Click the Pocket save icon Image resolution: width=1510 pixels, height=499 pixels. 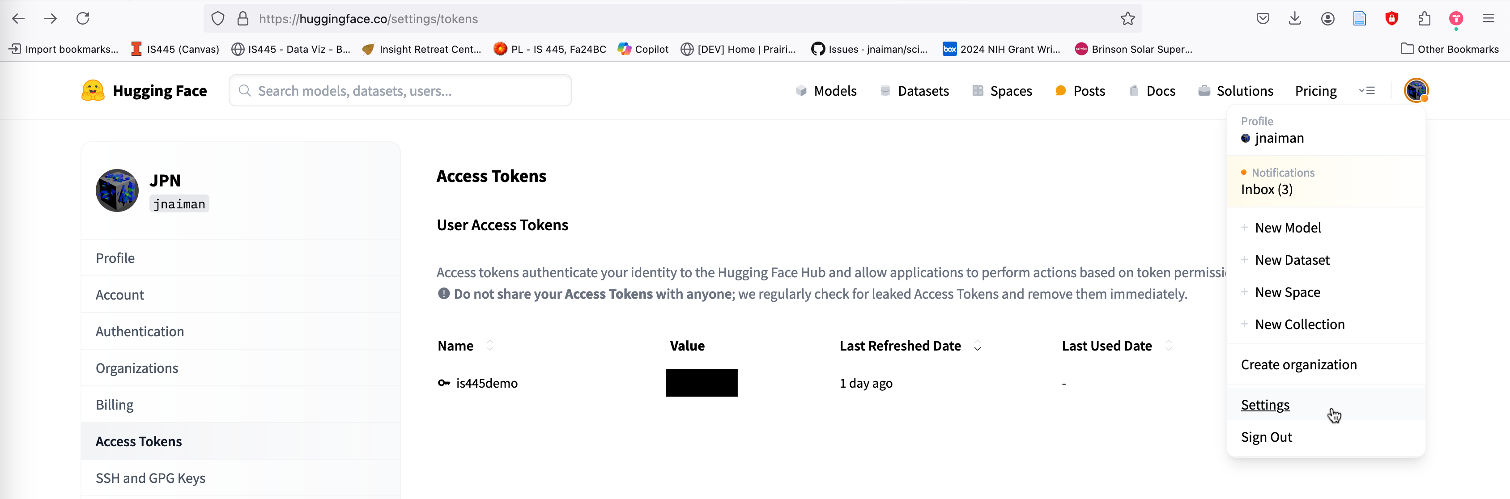click(1263, 19)
